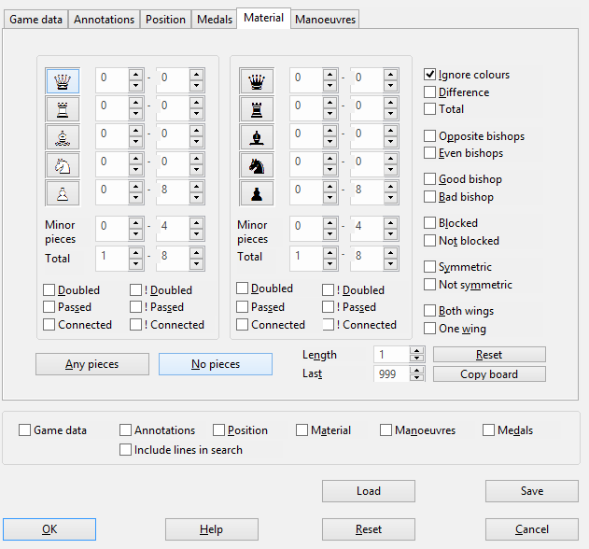Switch to the Medals tab

[215, 20]
